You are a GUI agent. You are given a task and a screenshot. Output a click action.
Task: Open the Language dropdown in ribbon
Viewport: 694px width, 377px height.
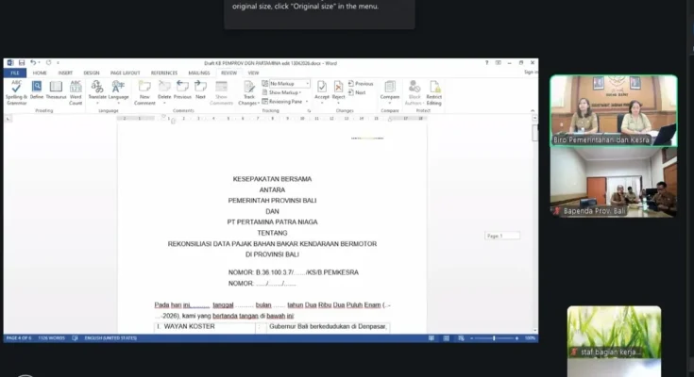point(119,90)
